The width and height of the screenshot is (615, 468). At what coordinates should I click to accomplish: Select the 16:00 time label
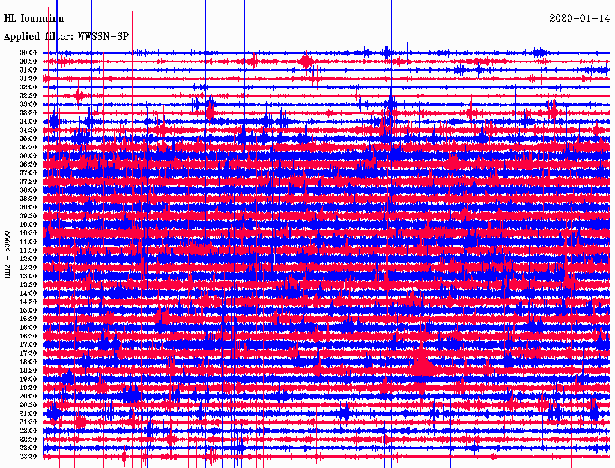(28, 328)
